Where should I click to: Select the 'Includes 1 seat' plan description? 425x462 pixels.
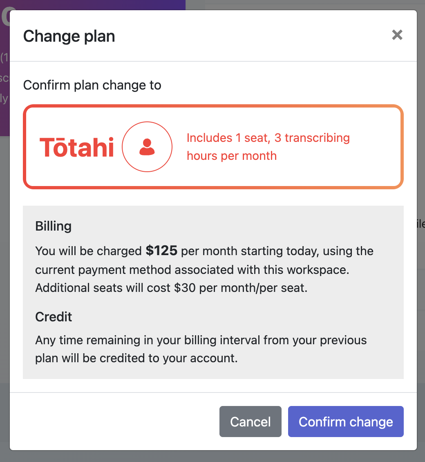[x=268, y=147]
